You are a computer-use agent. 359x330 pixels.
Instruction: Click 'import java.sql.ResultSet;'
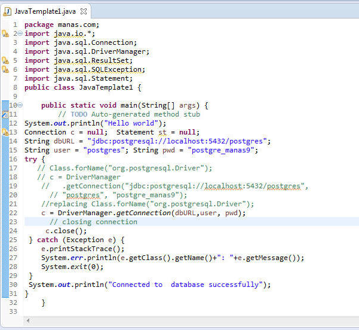(x=78, y=60)
